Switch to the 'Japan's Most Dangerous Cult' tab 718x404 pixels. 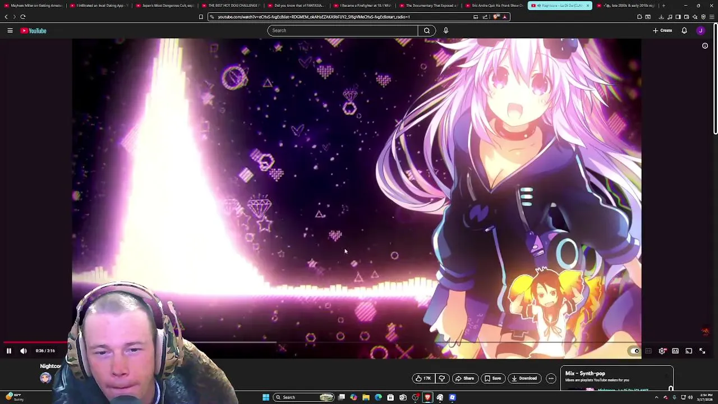165,6
